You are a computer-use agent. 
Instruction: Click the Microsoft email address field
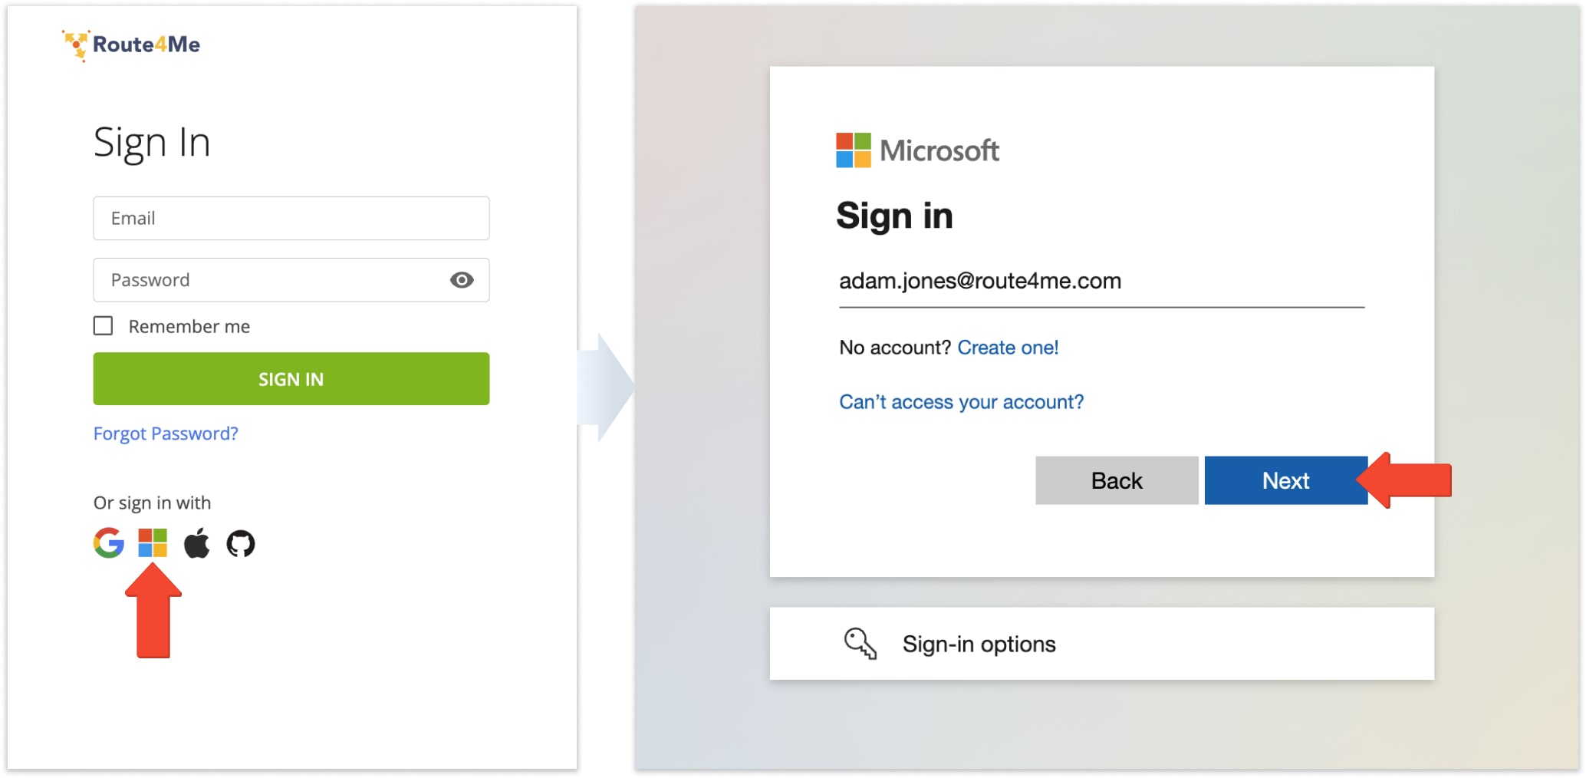[x=1101, y=282]
